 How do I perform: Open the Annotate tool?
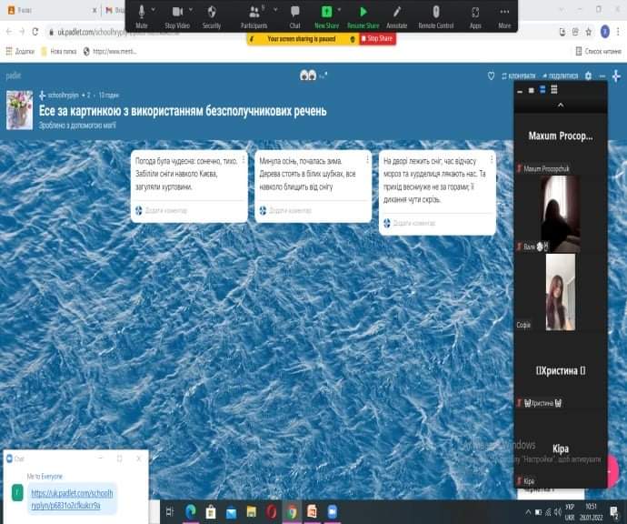(x=397, y=16)
